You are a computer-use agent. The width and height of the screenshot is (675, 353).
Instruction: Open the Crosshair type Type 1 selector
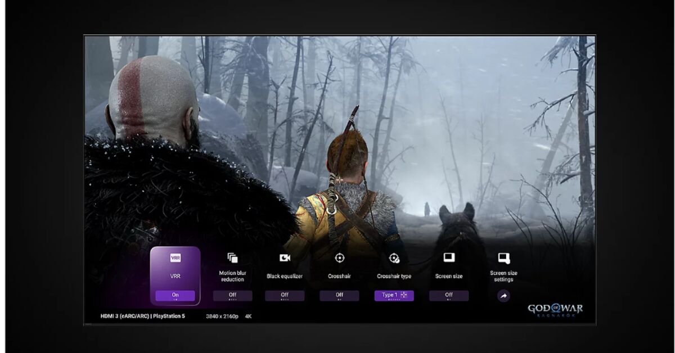point(394,295)
